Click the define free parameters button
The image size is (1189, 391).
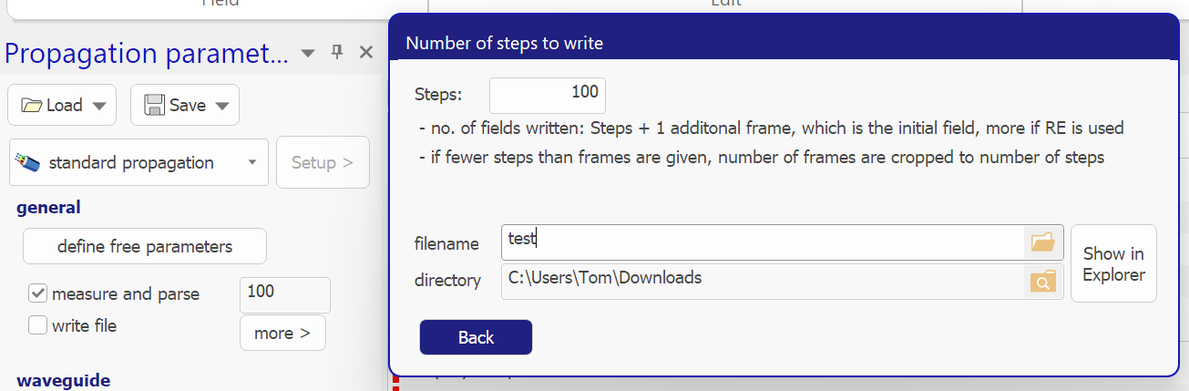[145, 246]
